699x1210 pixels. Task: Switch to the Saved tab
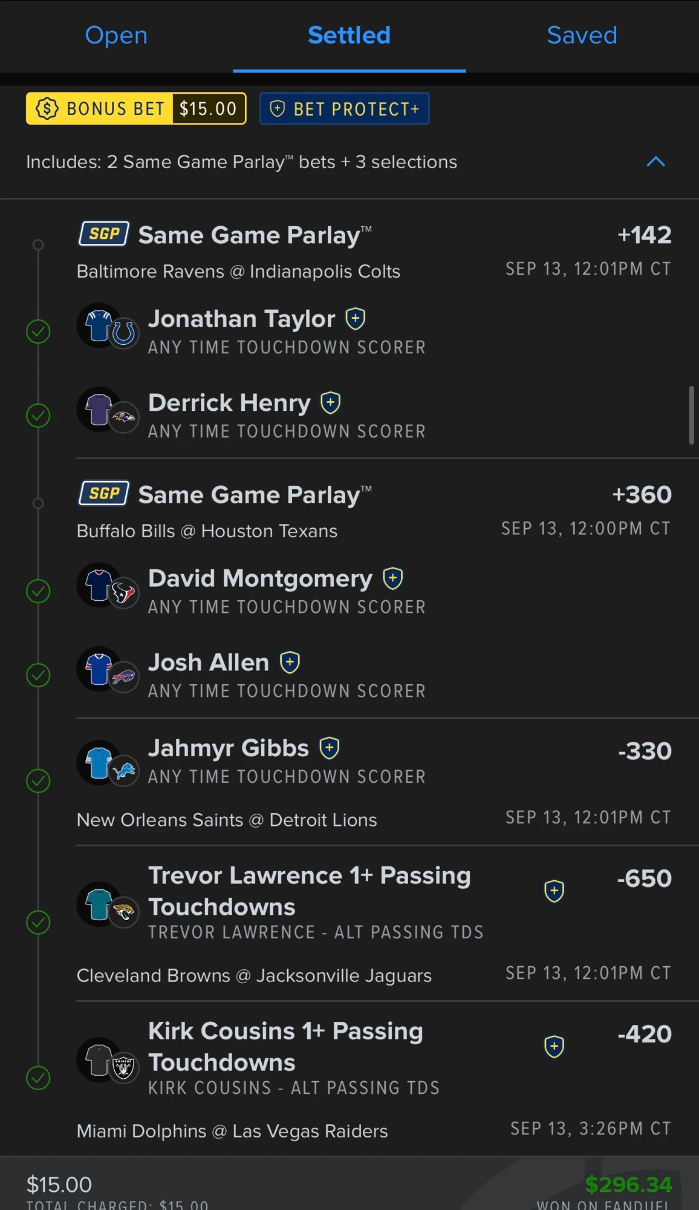tap(582, 35)
